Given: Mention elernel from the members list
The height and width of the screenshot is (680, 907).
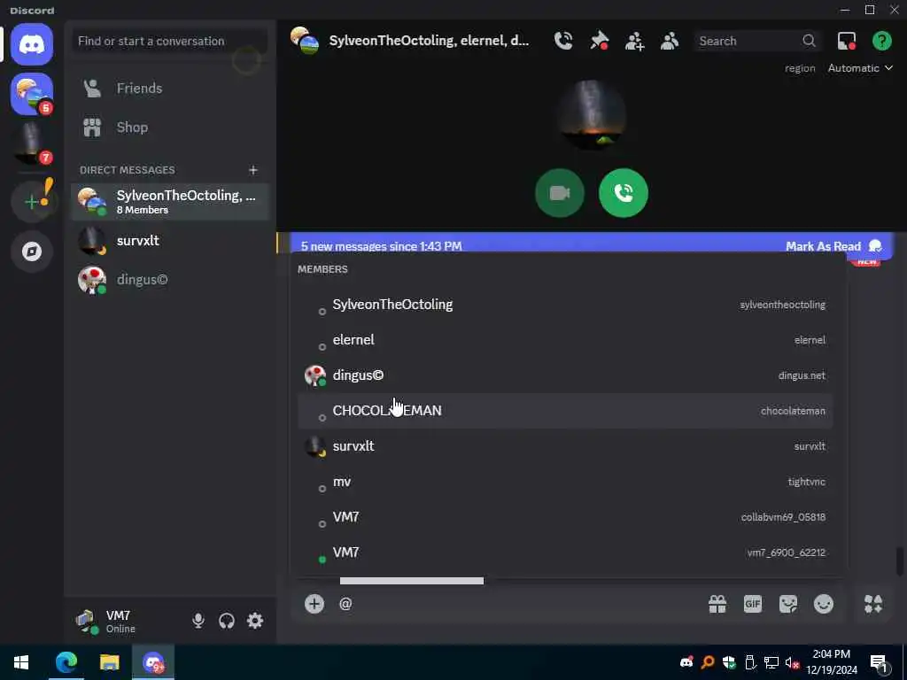Looking at the screenshot, I should [565, 340].
